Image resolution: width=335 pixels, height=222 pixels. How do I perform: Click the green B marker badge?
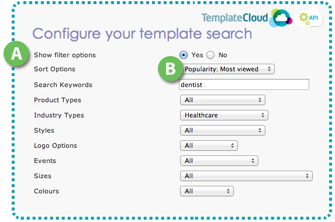(170, 69)
